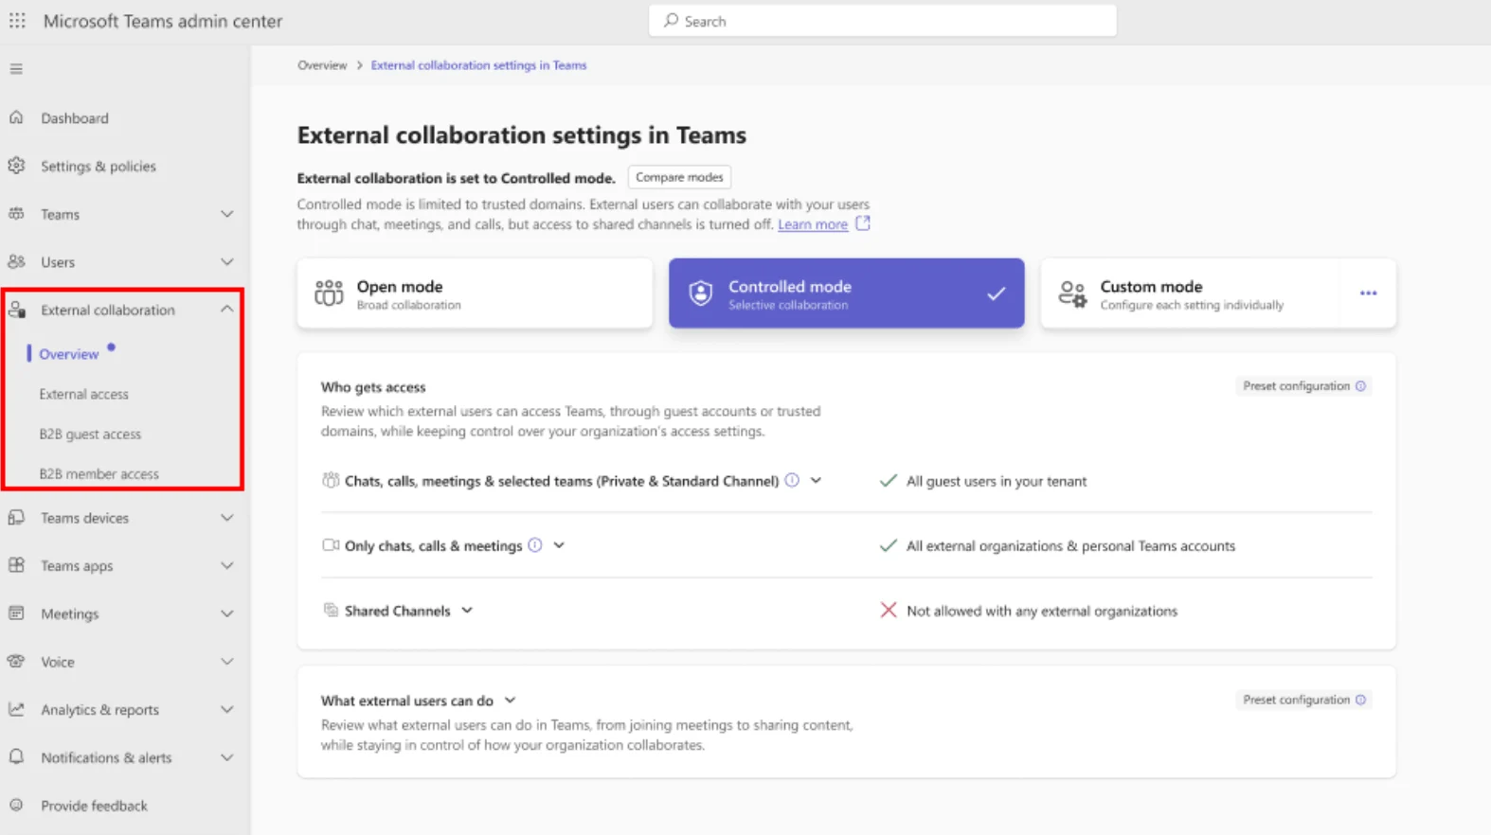The width and height of the screenshot is (1491, 835).
Task: Click the Meetings calendar icon in sidebar
Action: pyautogui.click(x=16, y=613)
